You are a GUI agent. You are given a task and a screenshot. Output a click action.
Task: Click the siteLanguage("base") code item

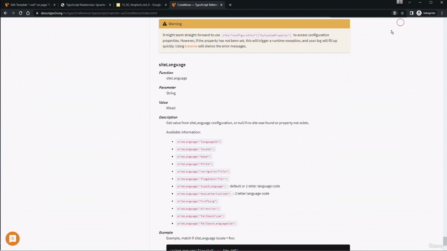point(193,156)
